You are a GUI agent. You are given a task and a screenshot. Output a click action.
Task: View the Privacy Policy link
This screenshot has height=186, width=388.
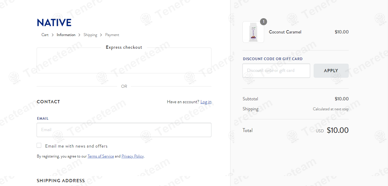(132, 156)
